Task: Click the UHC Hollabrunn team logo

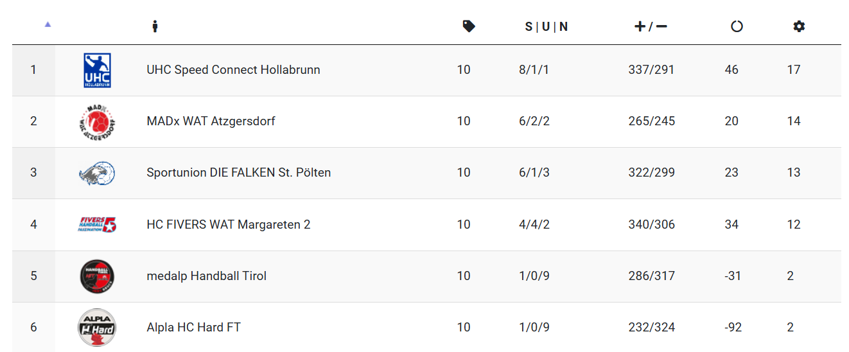Action: [x=97, y=70]
